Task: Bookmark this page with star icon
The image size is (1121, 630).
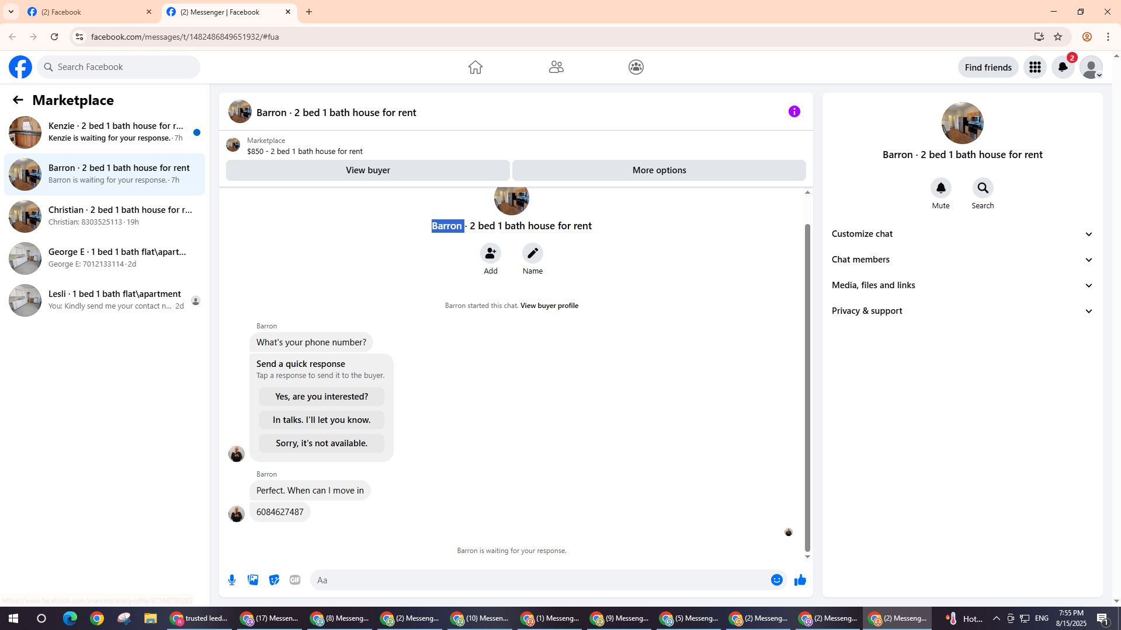Action: coord(1058,37)
